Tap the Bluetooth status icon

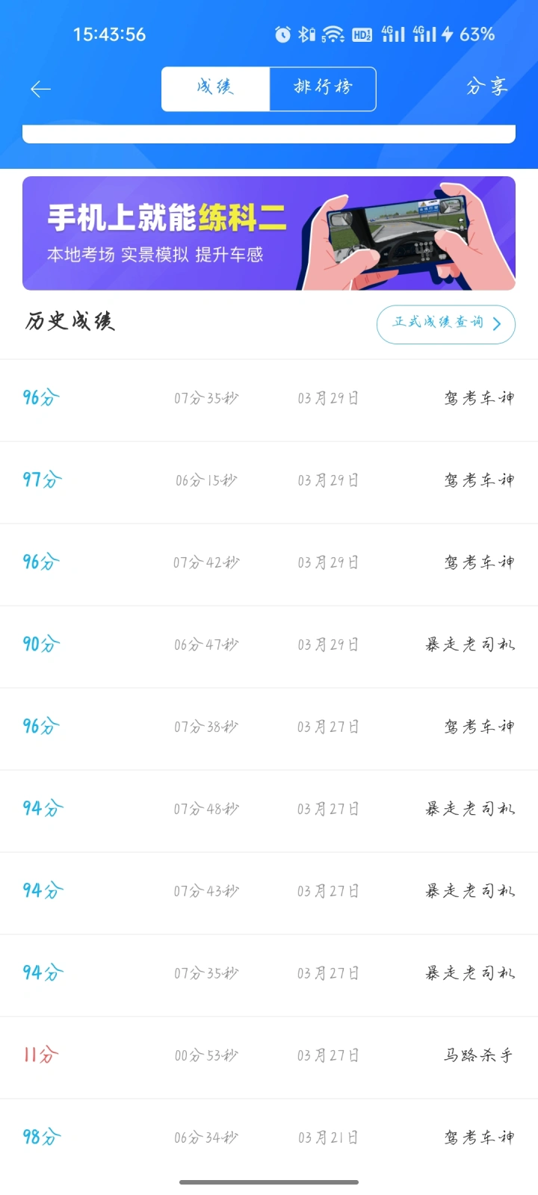(x=306, y=34)
